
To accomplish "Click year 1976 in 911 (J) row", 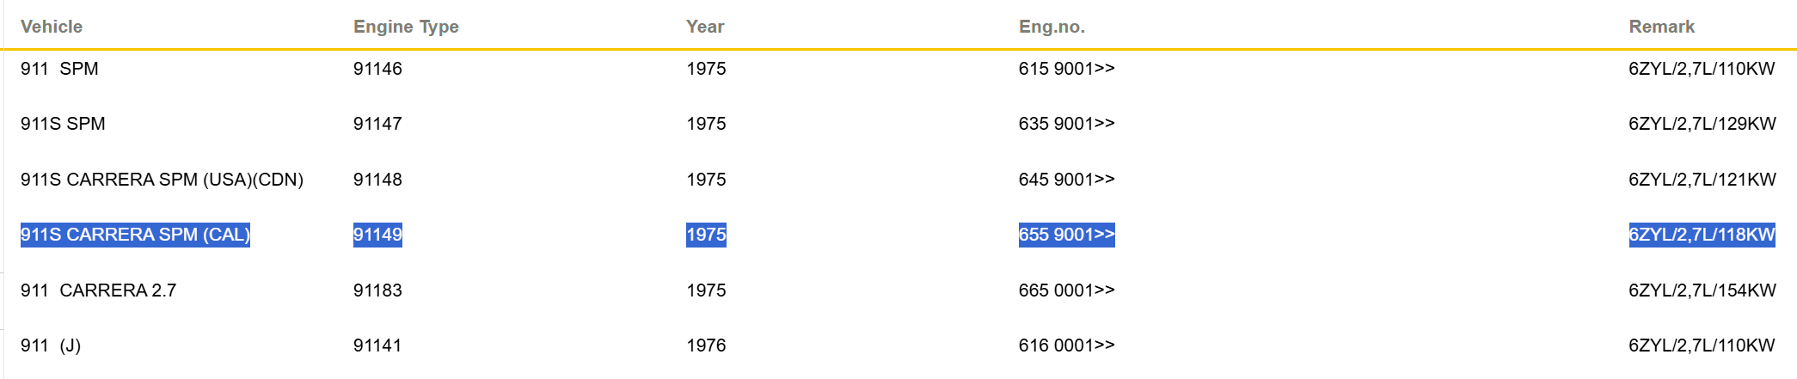I will (706, 345).
